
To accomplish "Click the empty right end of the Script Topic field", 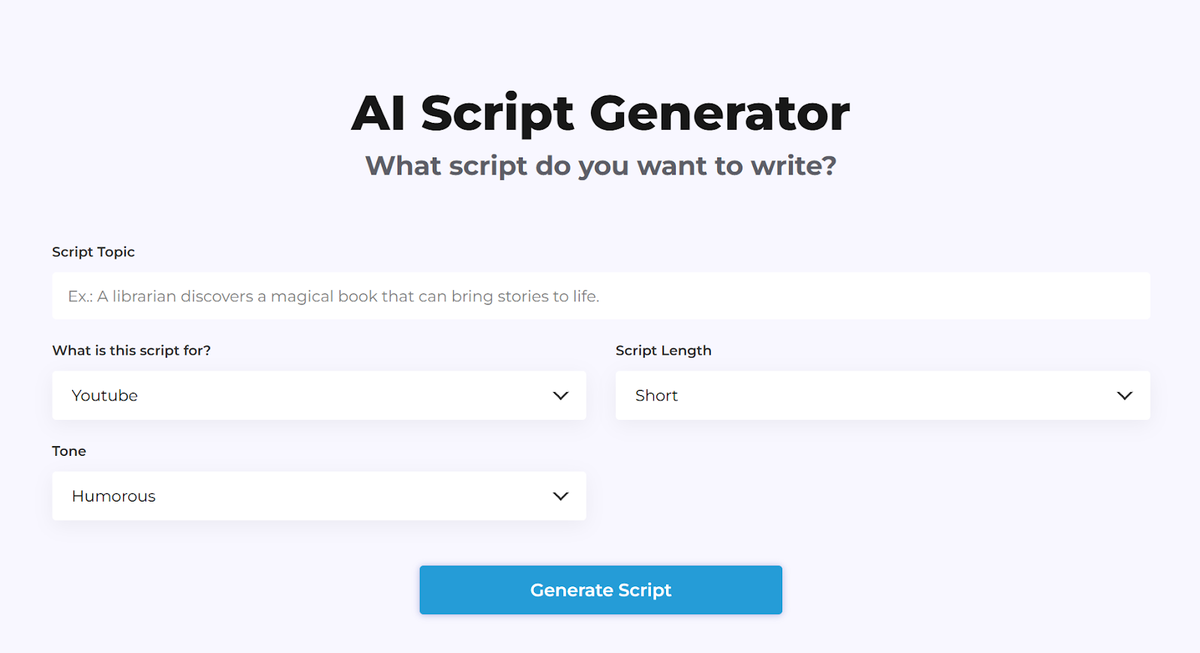I will pyautogui.click(x=1050, y=296).
